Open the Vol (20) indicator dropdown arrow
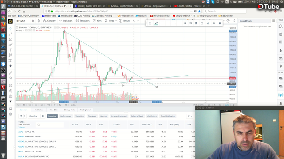 (x=23, y=30)
